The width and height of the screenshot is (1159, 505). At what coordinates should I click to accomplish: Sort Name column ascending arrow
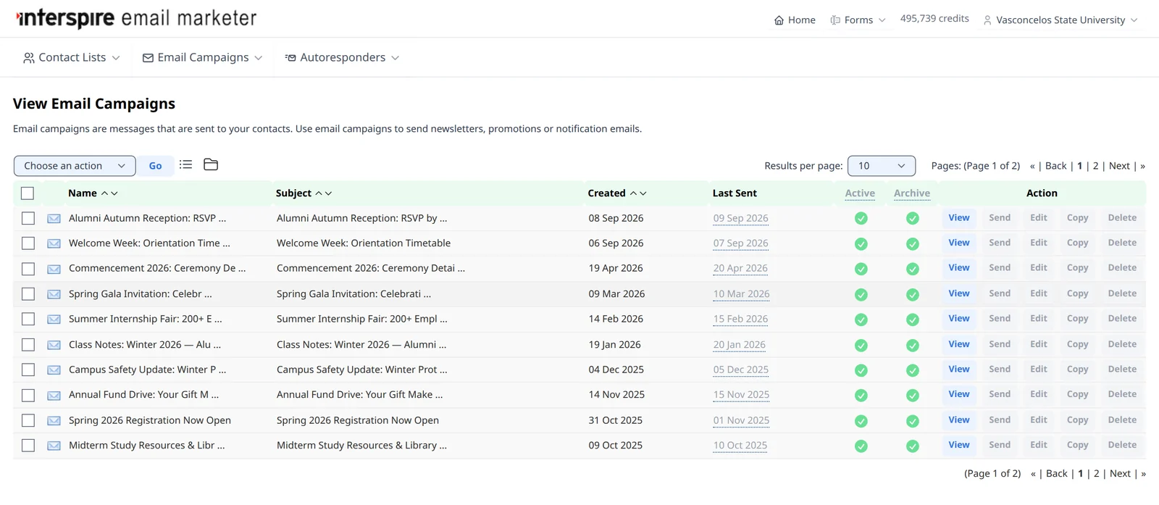pos(105,193)
